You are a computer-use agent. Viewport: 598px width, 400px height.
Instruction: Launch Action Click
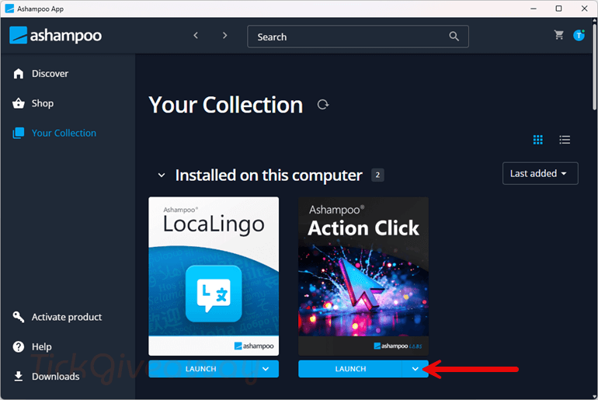350,369
